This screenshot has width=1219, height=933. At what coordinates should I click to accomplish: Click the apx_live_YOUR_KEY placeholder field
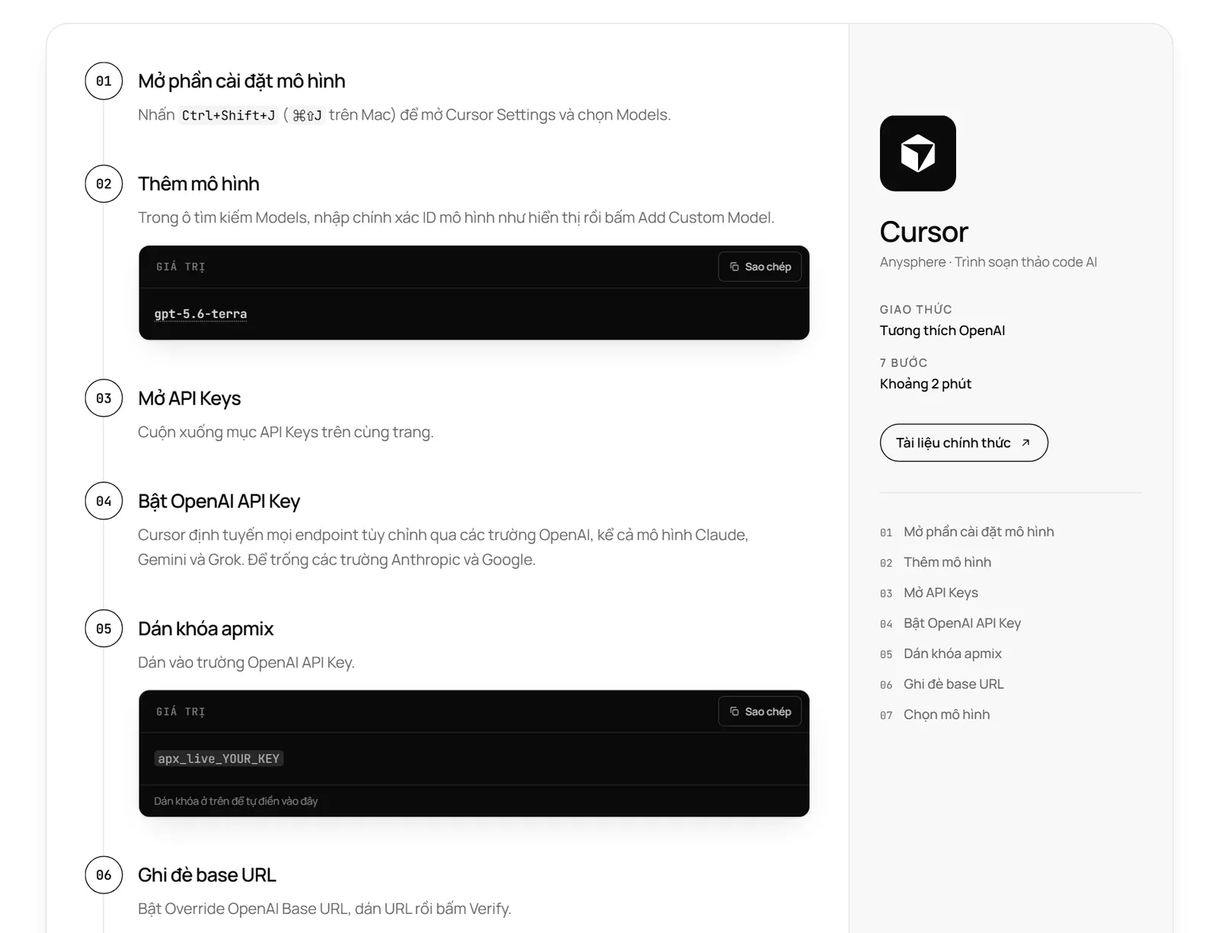pyautogui.click(x=219, y=759)
